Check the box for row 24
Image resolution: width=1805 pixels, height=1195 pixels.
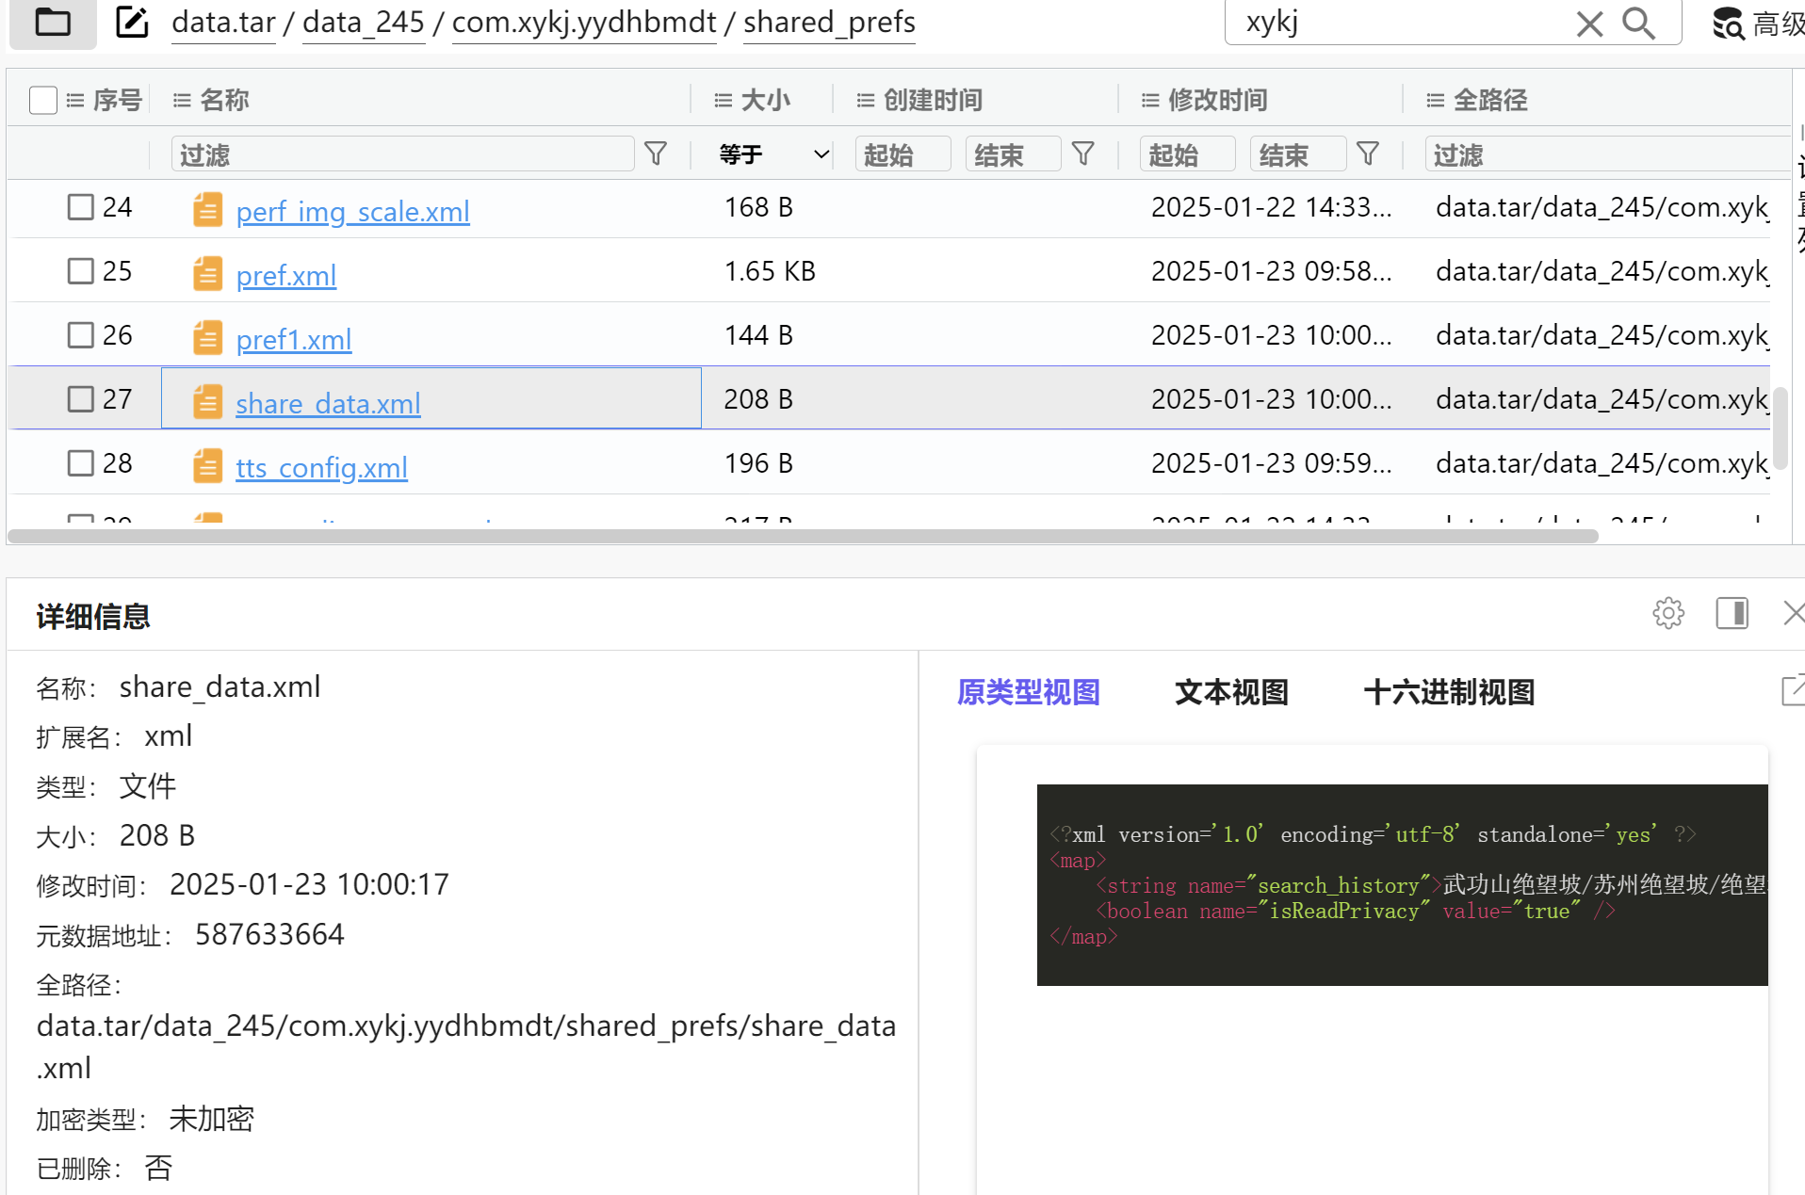point(81,207)
